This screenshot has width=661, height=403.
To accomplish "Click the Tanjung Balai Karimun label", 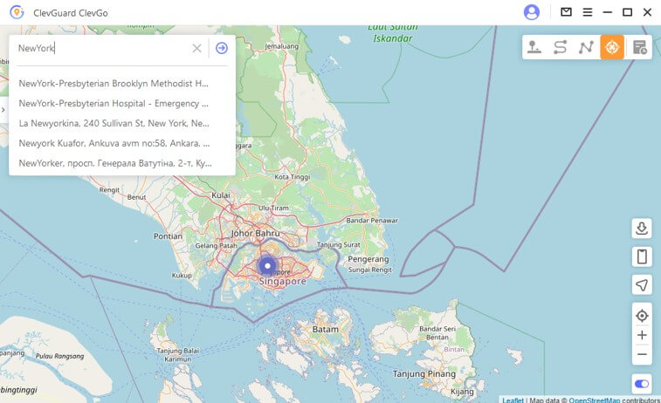I will (x=177, y=354).
